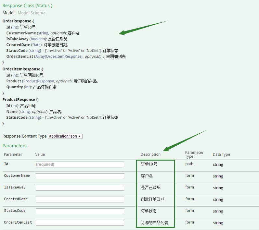Screen dimensions: 259x230
Task: Click the IsTakeAway value input
Action: pos(80,188)
